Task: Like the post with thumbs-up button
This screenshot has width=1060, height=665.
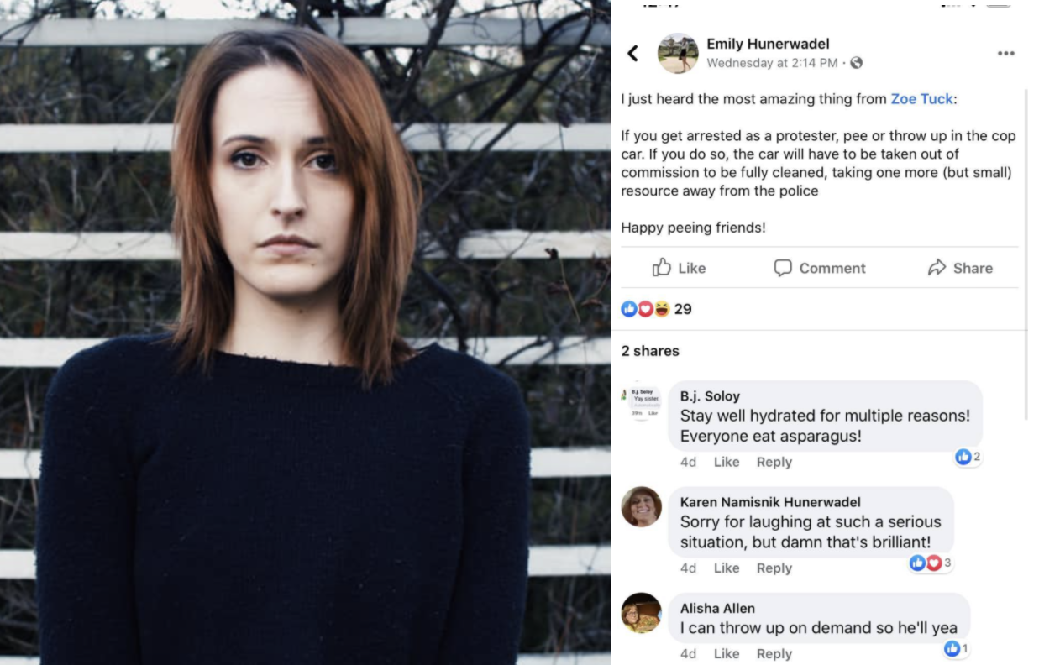Action: coord(679,268)
